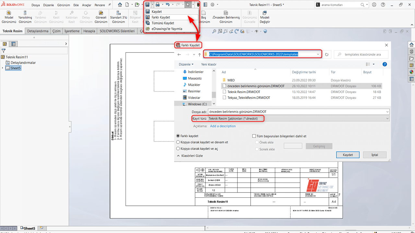
Task: Click the Dosya adı filename field
Action: click(299, 112)
